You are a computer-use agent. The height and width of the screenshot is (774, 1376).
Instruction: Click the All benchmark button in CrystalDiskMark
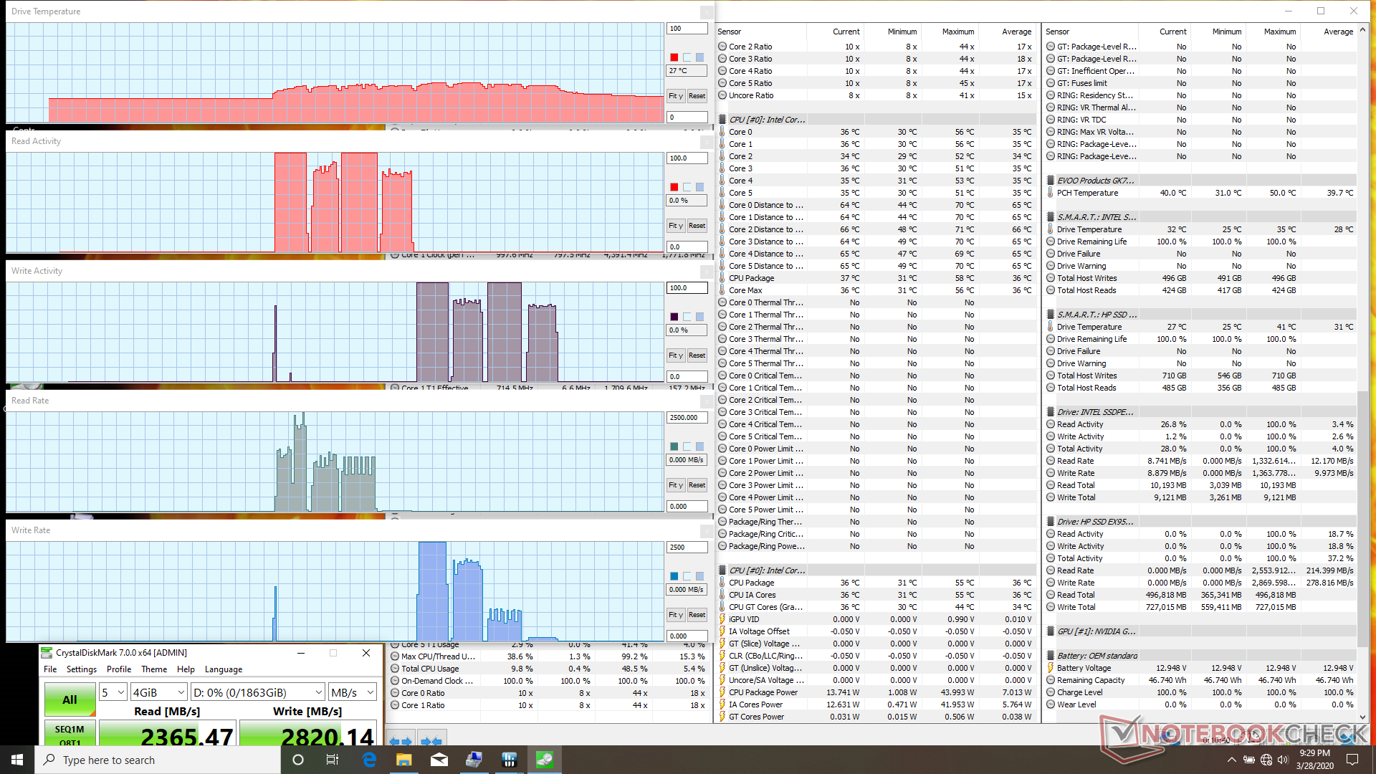[70, 699]
